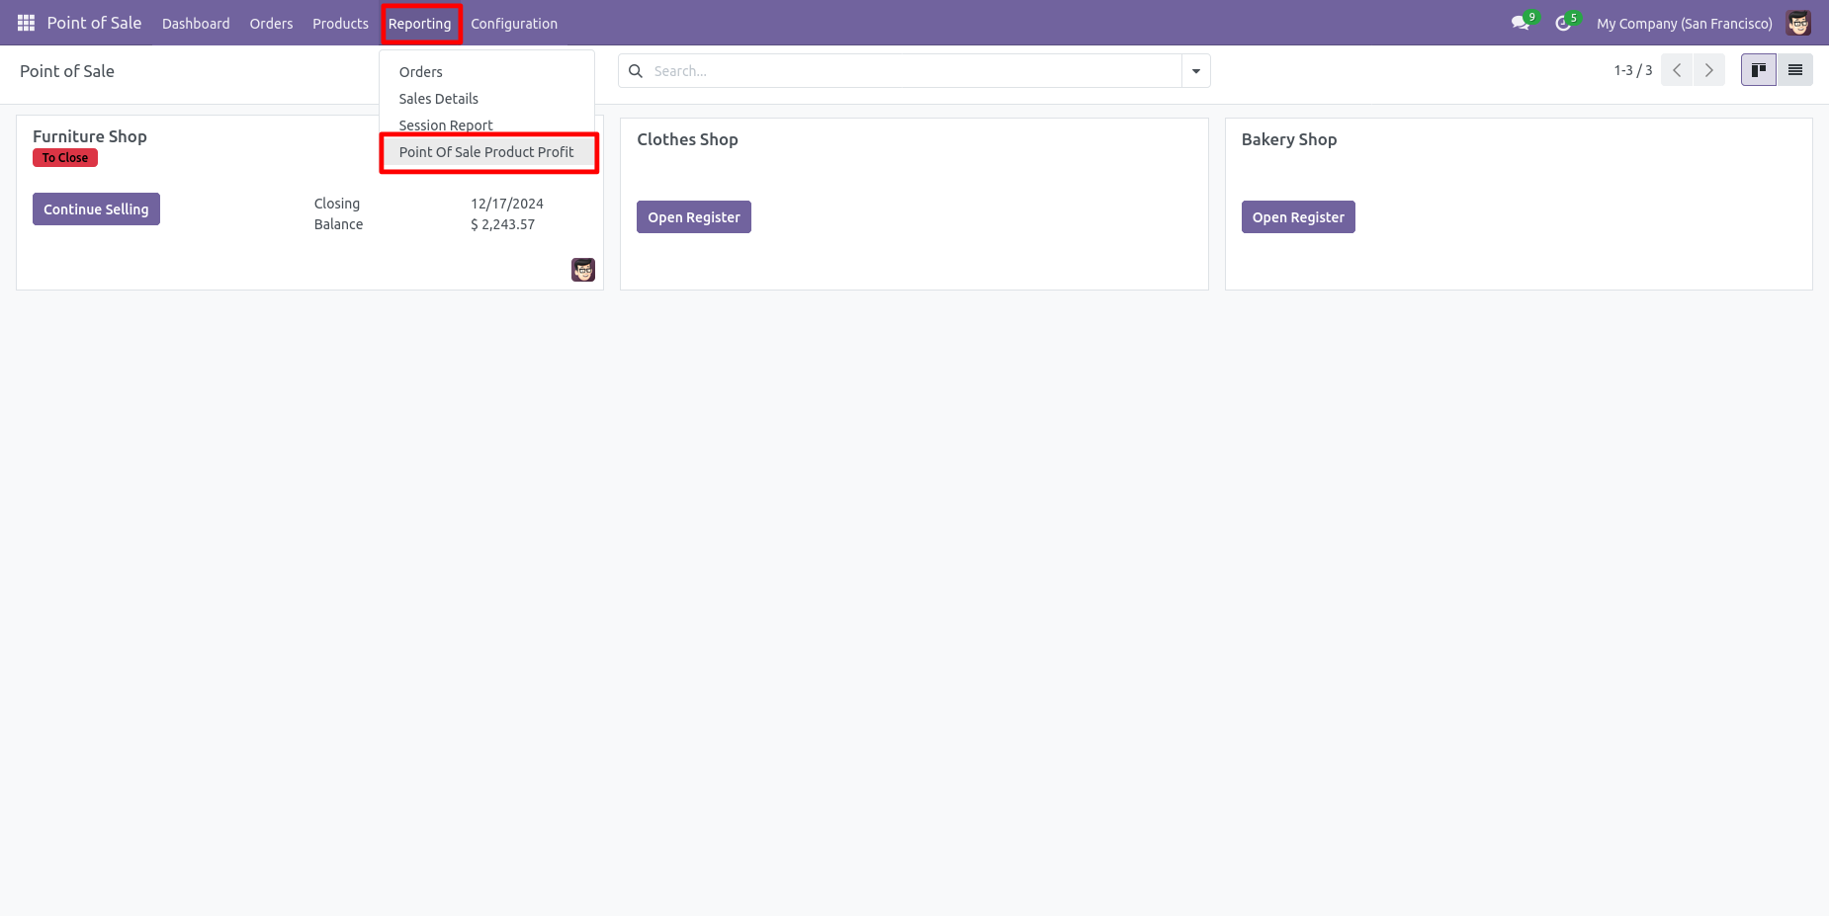Click the Point of Sale breadcrumb title
The image size is (1829, 916).
(x=67, y=71)
